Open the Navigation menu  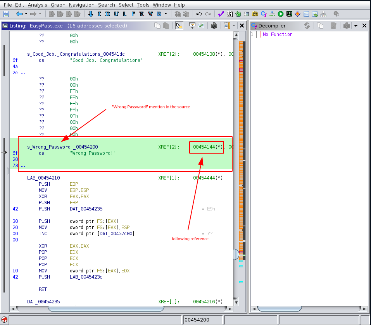click(82, 5)
